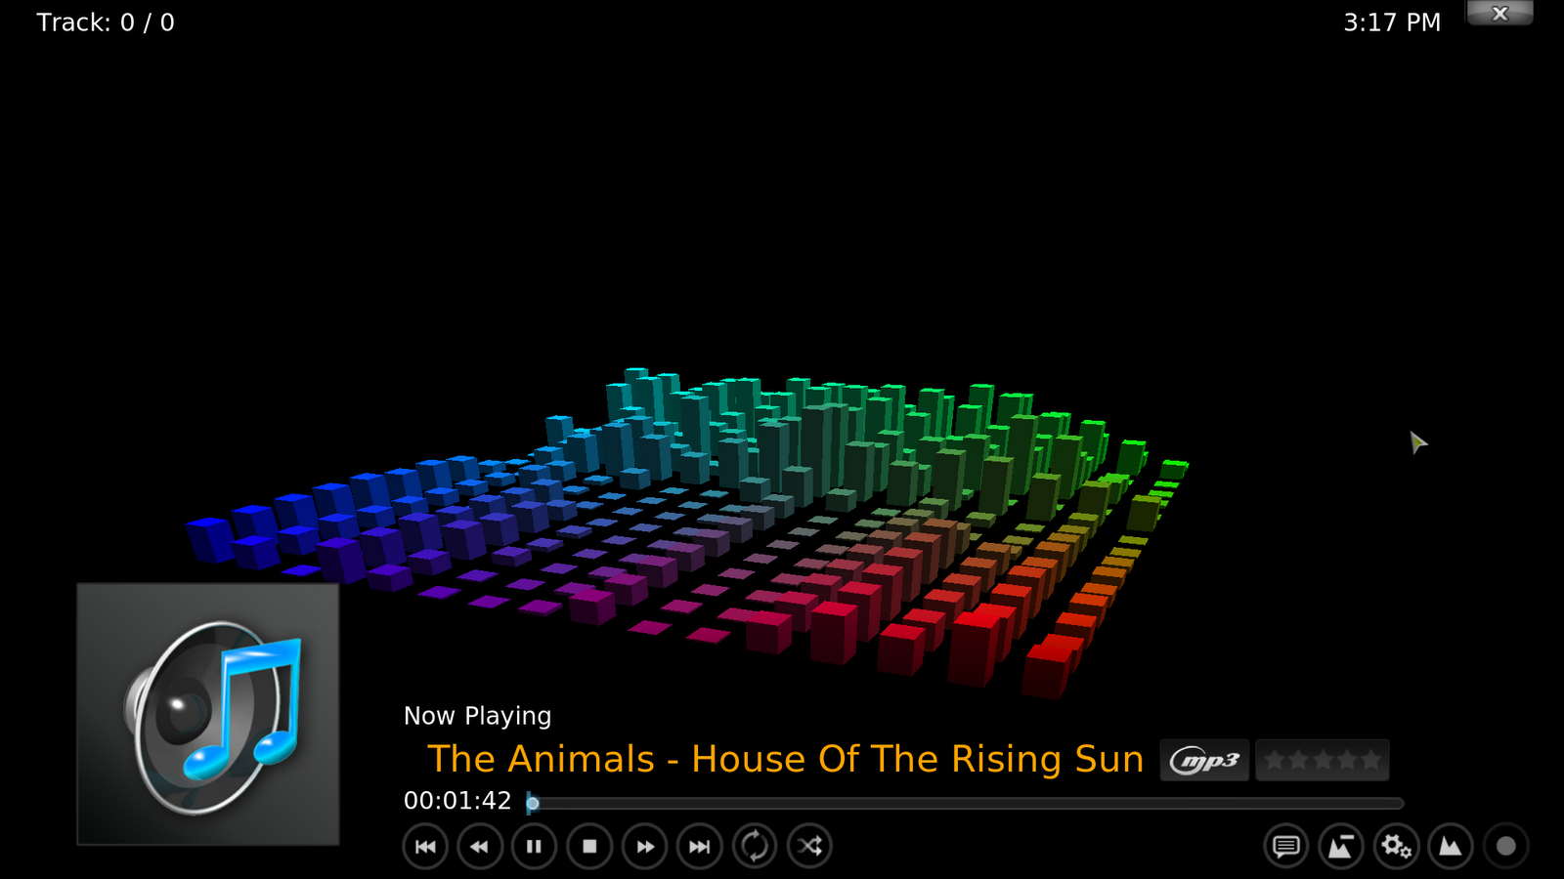Toggle shuffle playback

tap(809, 846)
